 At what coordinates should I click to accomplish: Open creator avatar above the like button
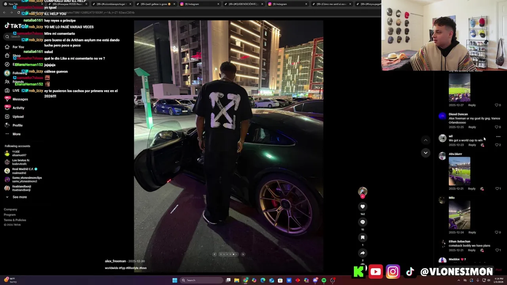tap(362, 192)
